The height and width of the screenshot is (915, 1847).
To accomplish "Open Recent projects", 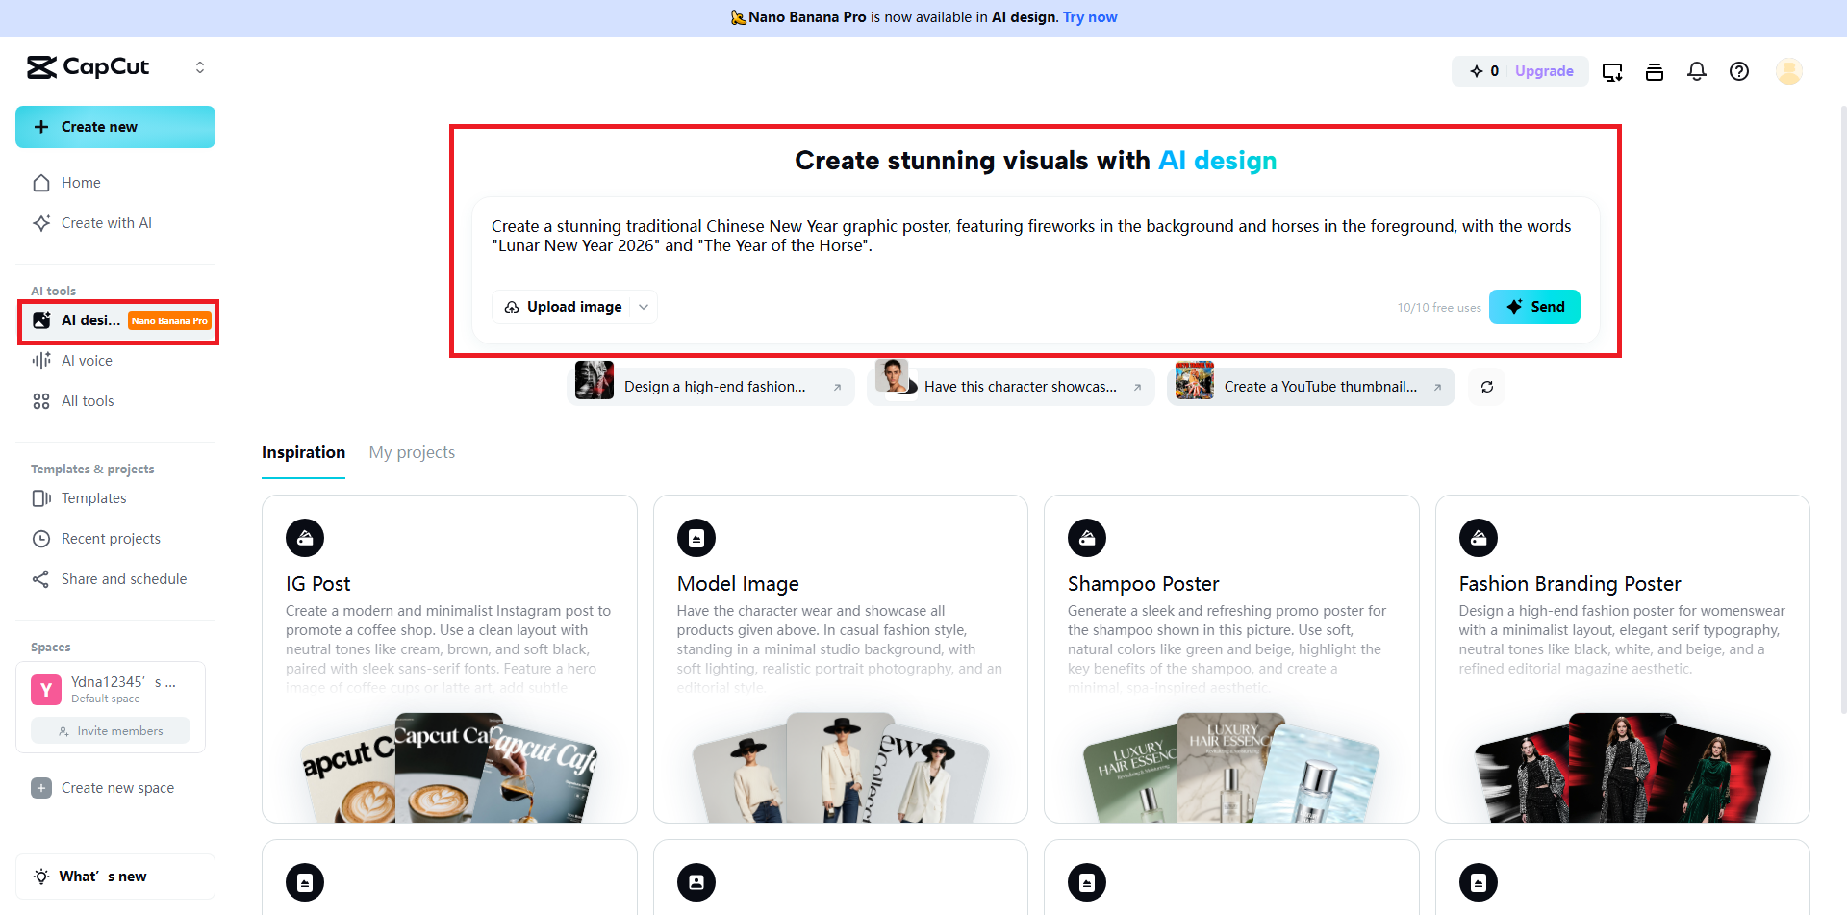I will tap(110, 539).
